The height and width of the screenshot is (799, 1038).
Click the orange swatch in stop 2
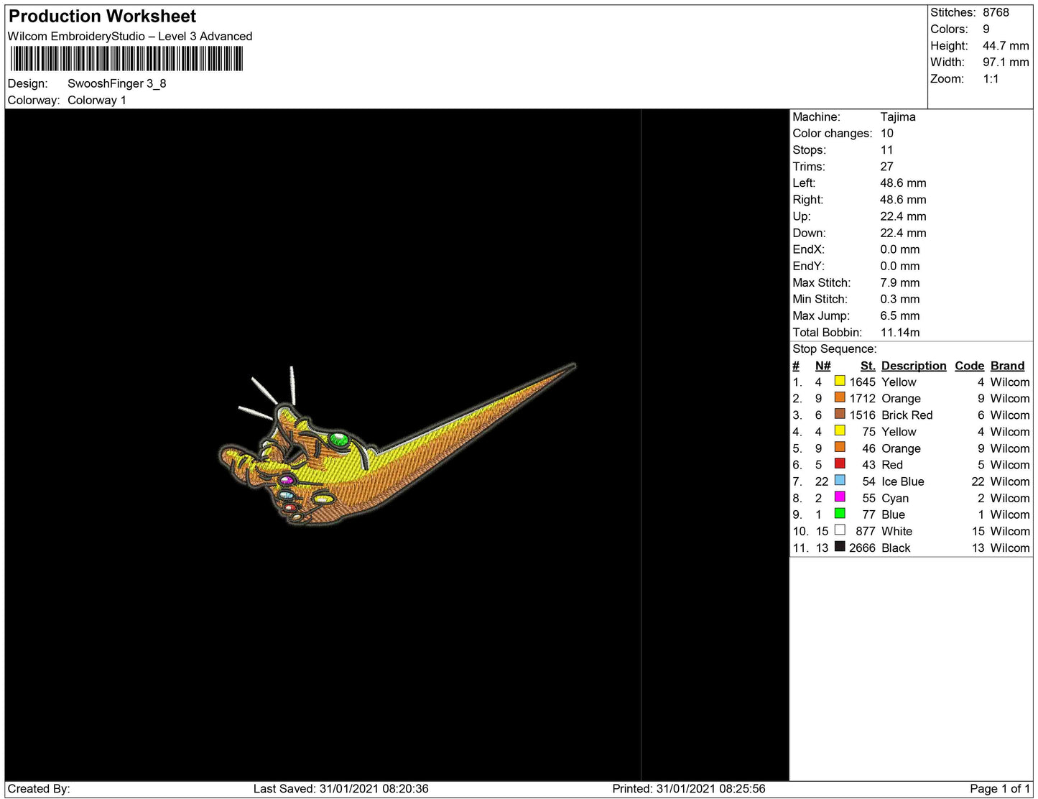tap(839, 398)
